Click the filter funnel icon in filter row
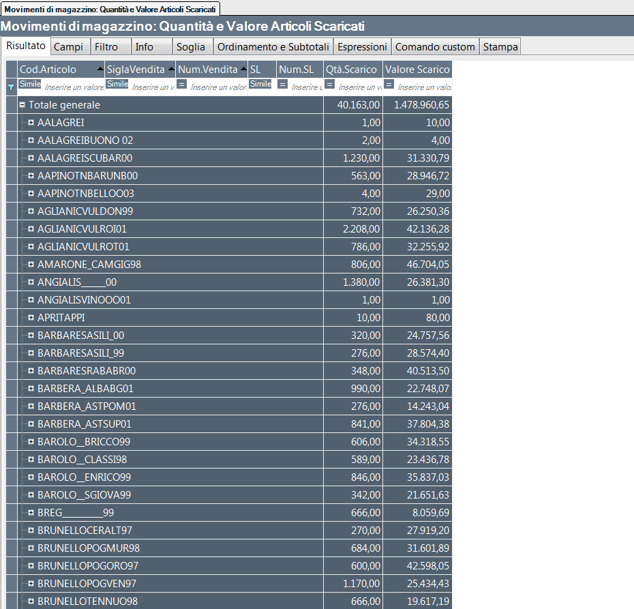The height and width of the screenshot is (609, 634). pyautogui.click(x=10, y=87)
